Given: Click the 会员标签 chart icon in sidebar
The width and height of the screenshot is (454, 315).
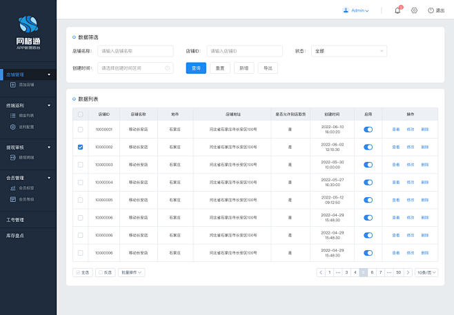Looking at the screenshot, I should [13, 188].
